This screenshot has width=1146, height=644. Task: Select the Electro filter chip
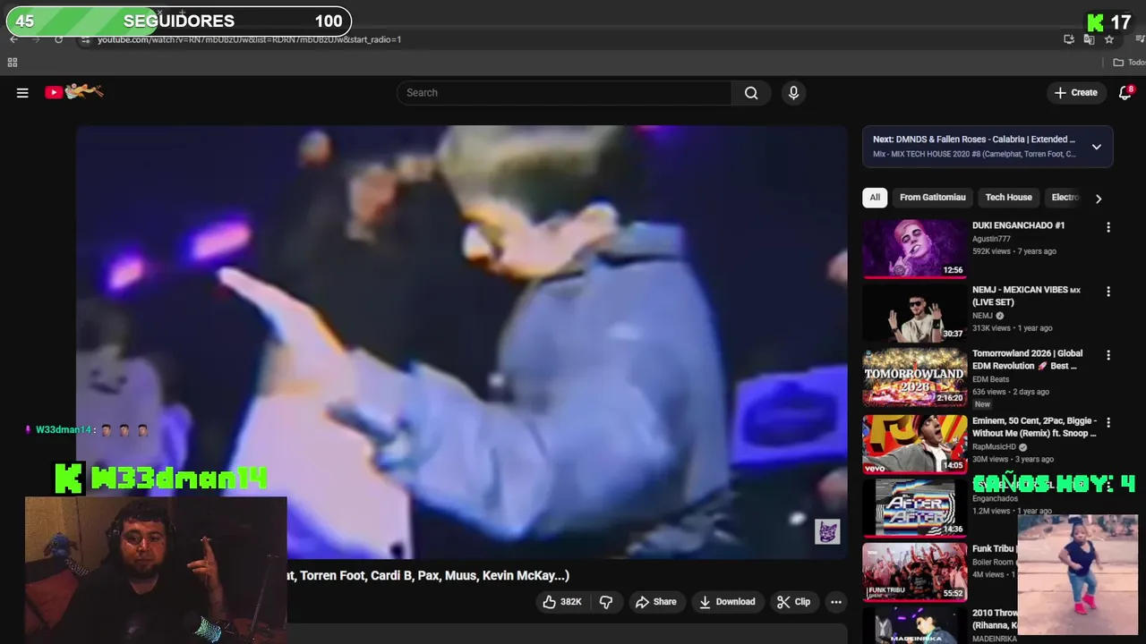[x=1065, y=198]
